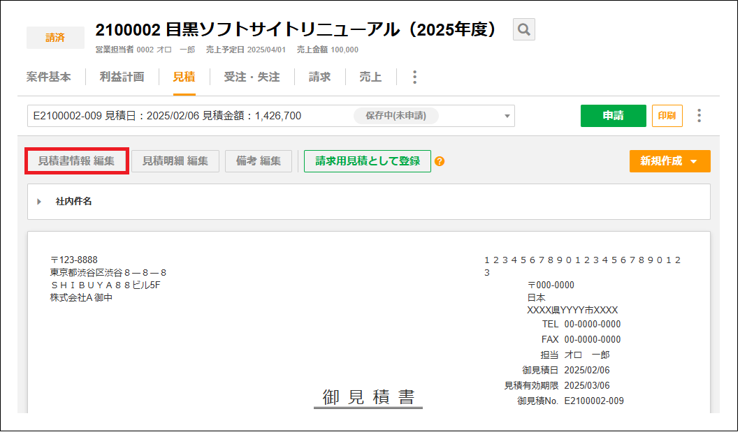This screenshot has width=740, height=432.
Task: Select the 受注・失注 tab
Action: click(251, 77)
